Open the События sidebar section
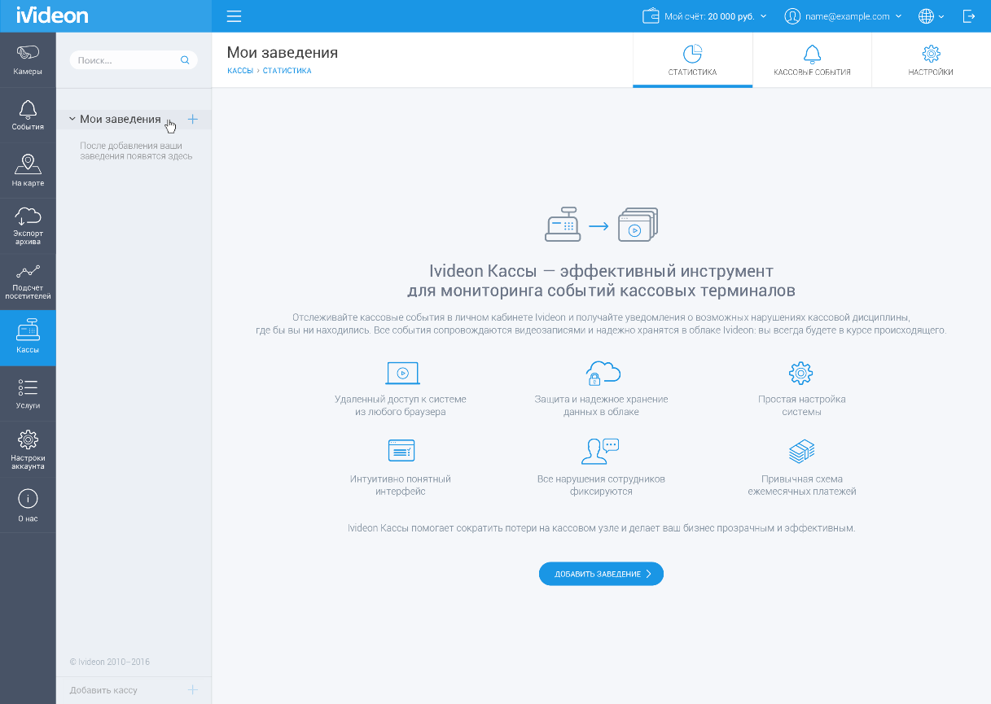This screenshot has width=991, height=704. pyautogui.click(x=28, y=116)
